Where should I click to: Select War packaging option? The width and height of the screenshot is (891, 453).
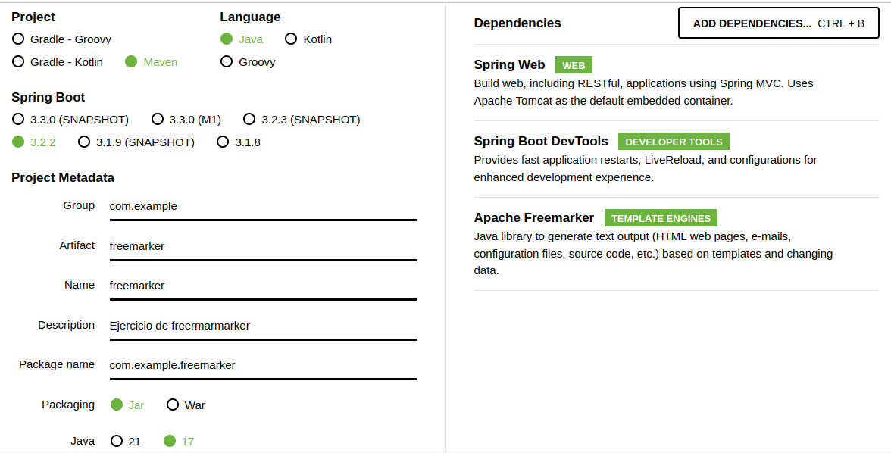(186, 405)
